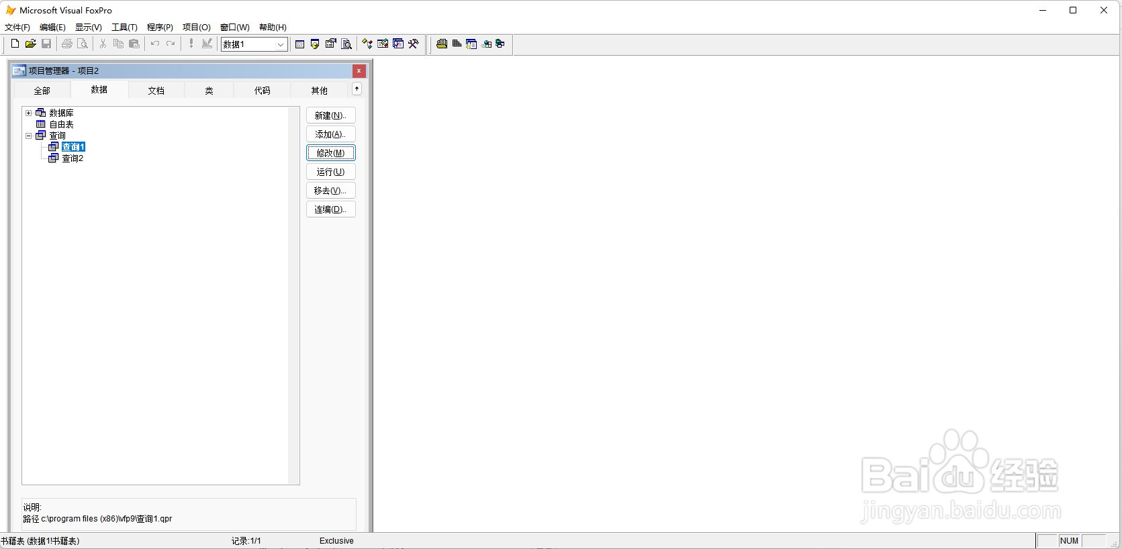The image size is (1122, 549).
Task: Click the New file toolbar icon
Action: 15,44
